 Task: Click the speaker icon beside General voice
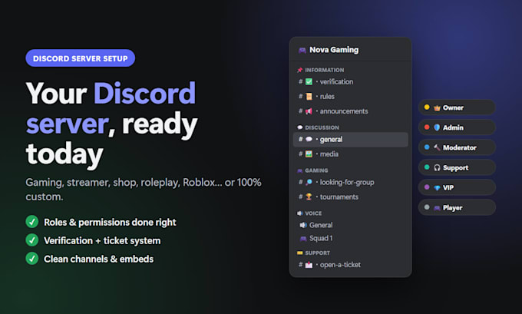[x=303, y=225]
